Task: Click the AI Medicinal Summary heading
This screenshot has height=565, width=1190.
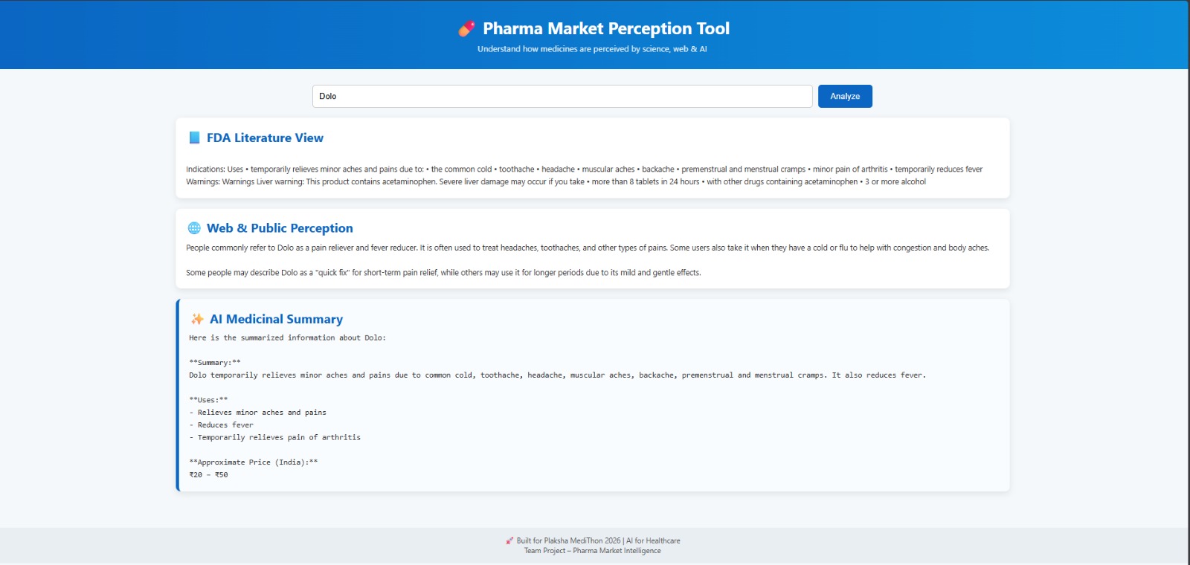Action: click(276, 319)
